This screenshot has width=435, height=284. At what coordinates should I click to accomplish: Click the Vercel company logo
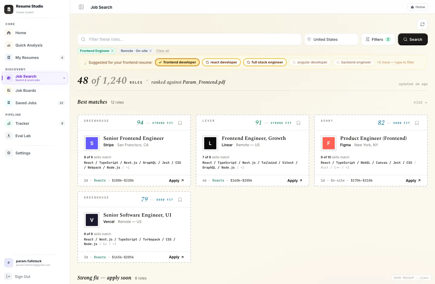pyautogui.click(x=92, y=220)
